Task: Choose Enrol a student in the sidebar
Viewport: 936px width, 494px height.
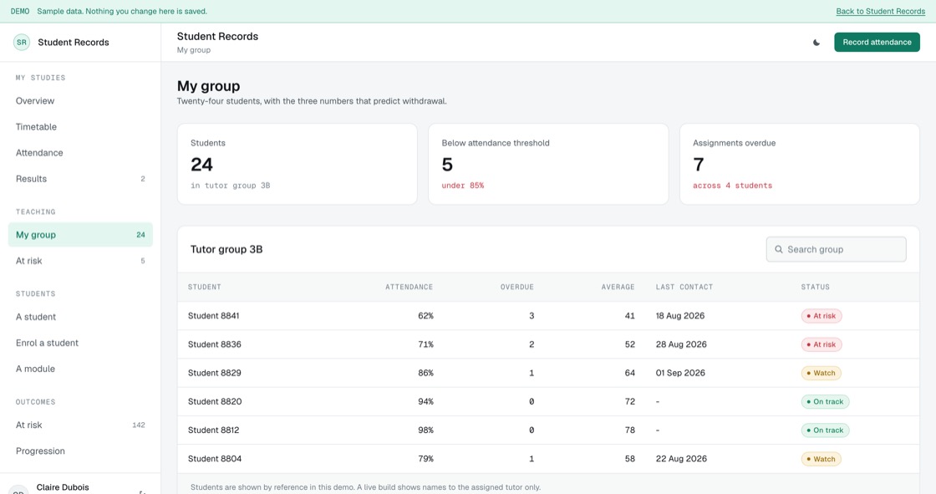Action: [x=80, y=343]
